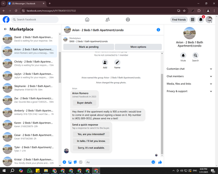Open Buyer details for Arion Romero

(85, 103)
